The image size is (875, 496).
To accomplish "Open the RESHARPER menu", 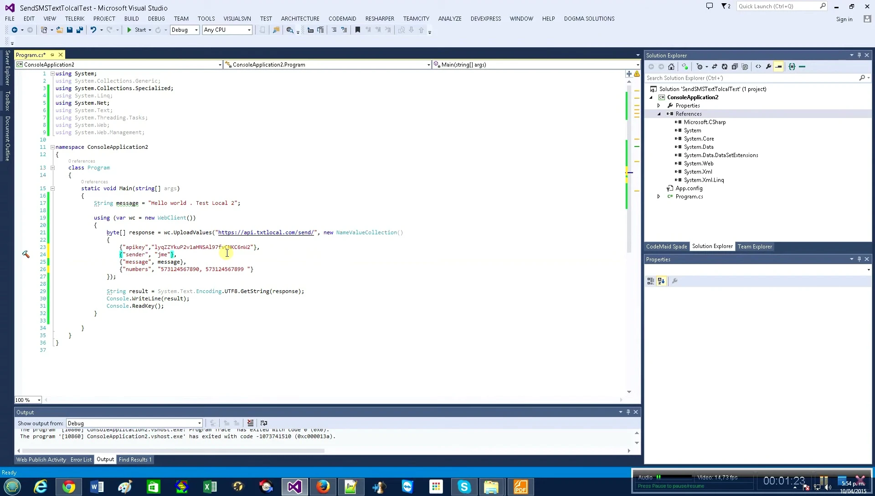I will (380, 19).
